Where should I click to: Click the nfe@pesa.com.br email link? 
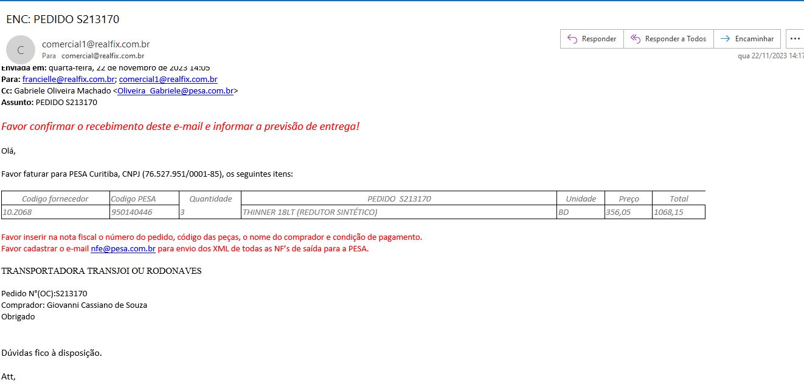click(123, 249)
